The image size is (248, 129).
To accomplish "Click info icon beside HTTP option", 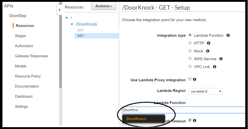I will tap(209, 43).
